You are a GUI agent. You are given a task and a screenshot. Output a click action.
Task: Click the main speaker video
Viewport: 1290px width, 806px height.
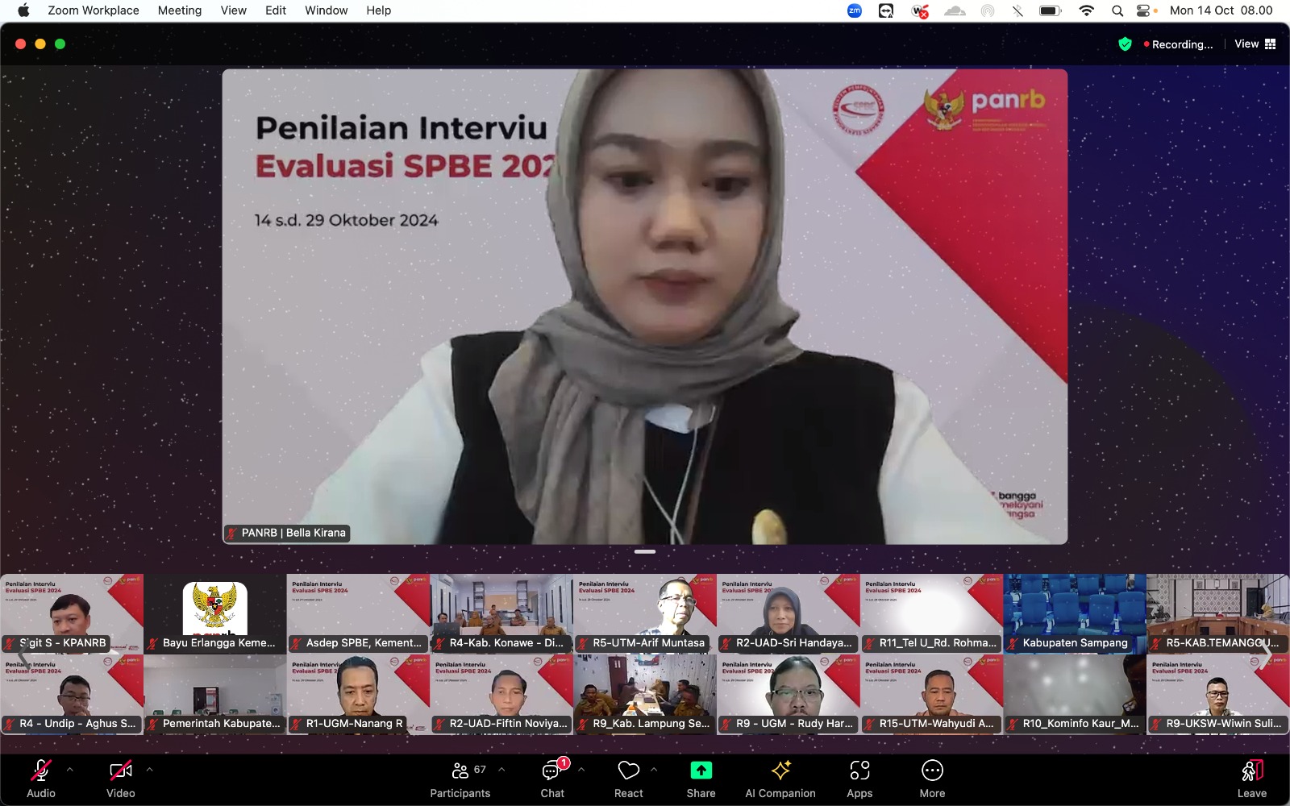pyautogui.click(x=645, y=306)
